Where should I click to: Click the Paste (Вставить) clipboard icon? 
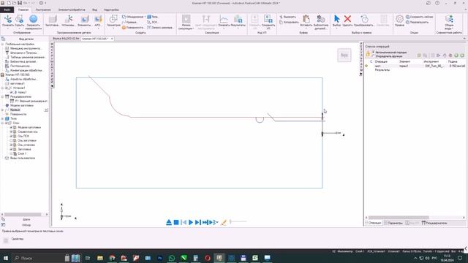tap(306, 19)
